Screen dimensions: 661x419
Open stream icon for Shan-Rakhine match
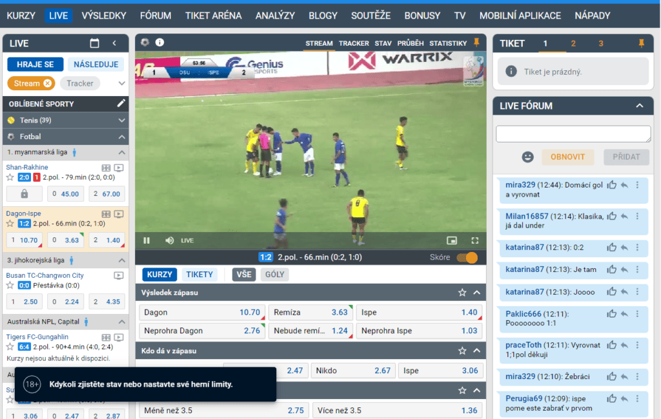pyautogui.click(x=119, y=168)
